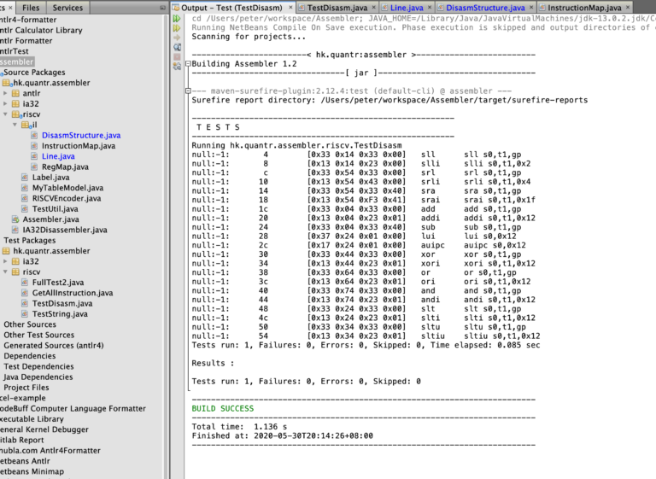Select DisasmStructure.java in project tree

pos(81,135)
